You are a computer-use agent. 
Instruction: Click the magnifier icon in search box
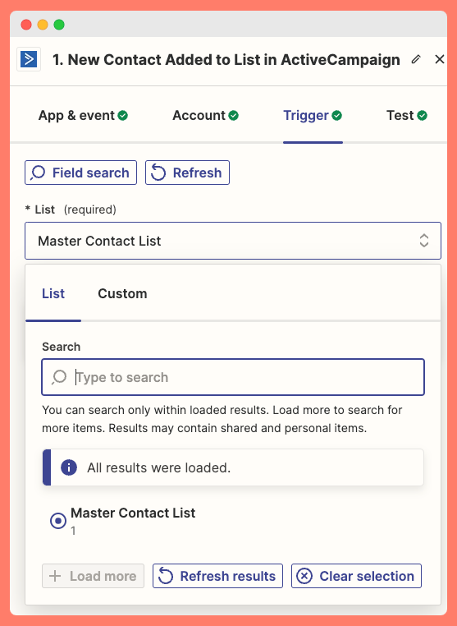59,377
